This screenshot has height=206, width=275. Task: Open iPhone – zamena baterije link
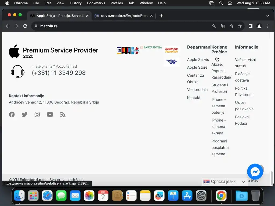pos(219,106)
